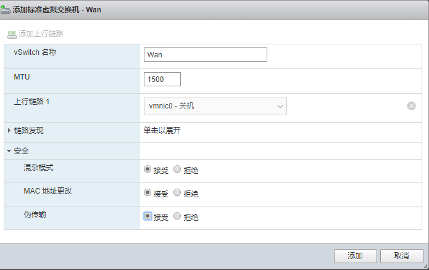Image resolution: width=429 pixels, height=270 pixels.
Task: Focus the vSwitch 名称 text field
Action: [205, 54]
